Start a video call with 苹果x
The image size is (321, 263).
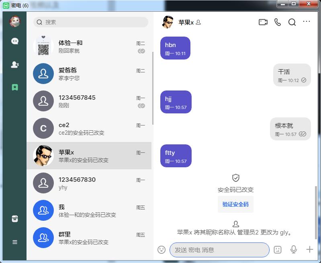[263, 22]
